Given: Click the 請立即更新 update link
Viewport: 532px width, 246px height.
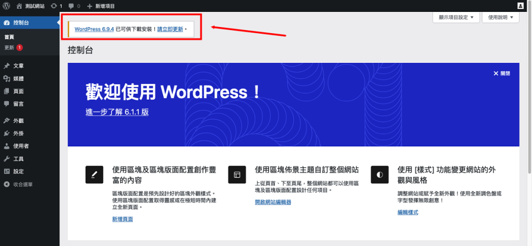Looking at the screenshot, I should pyautogui.click(x=170, y=29).
